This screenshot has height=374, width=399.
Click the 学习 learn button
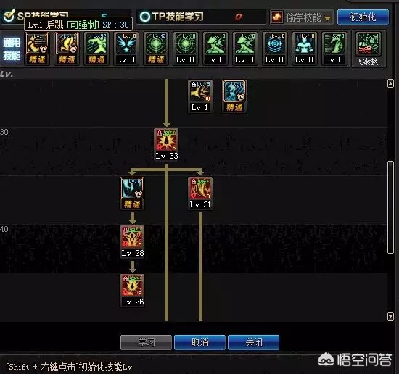(147, 342)
